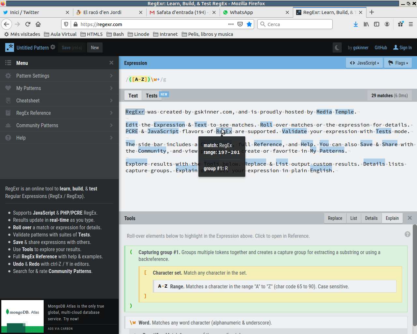
Task: Switch to the WhatsApp tab
Action: point(256,12)
